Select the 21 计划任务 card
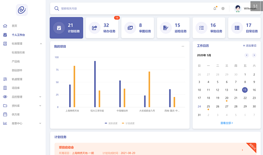The width and height of the screenshot is (263, 155). click(66, 28)
